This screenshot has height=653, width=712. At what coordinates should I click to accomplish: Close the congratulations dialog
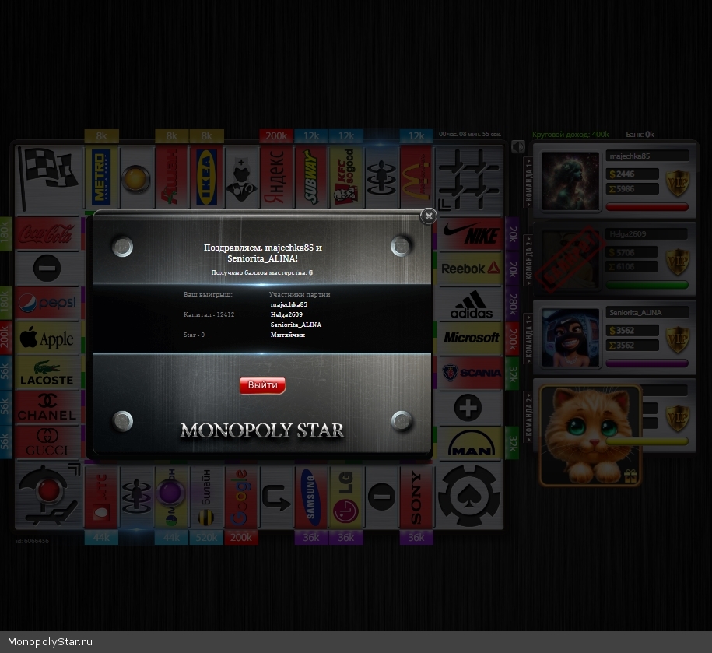428,216
